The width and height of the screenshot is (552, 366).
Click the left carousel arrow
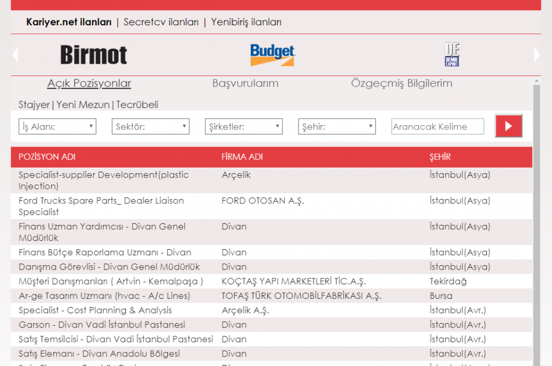pos(14,55)
